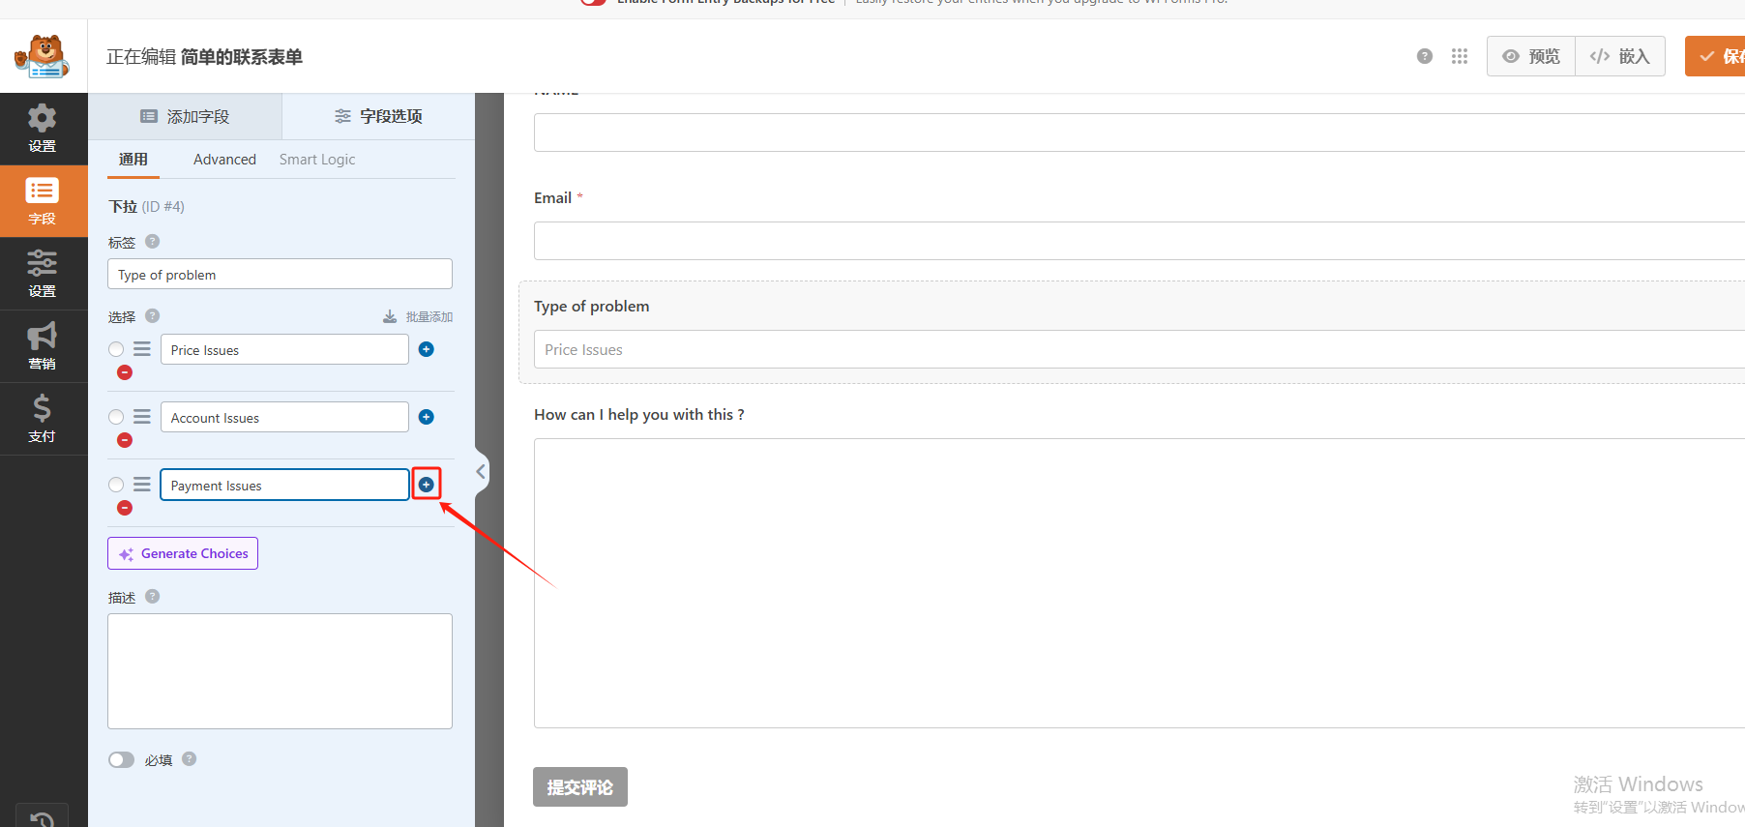Switch to the Advanced tab
This screenshot has height=827, width=1745.
pos(224,160)
